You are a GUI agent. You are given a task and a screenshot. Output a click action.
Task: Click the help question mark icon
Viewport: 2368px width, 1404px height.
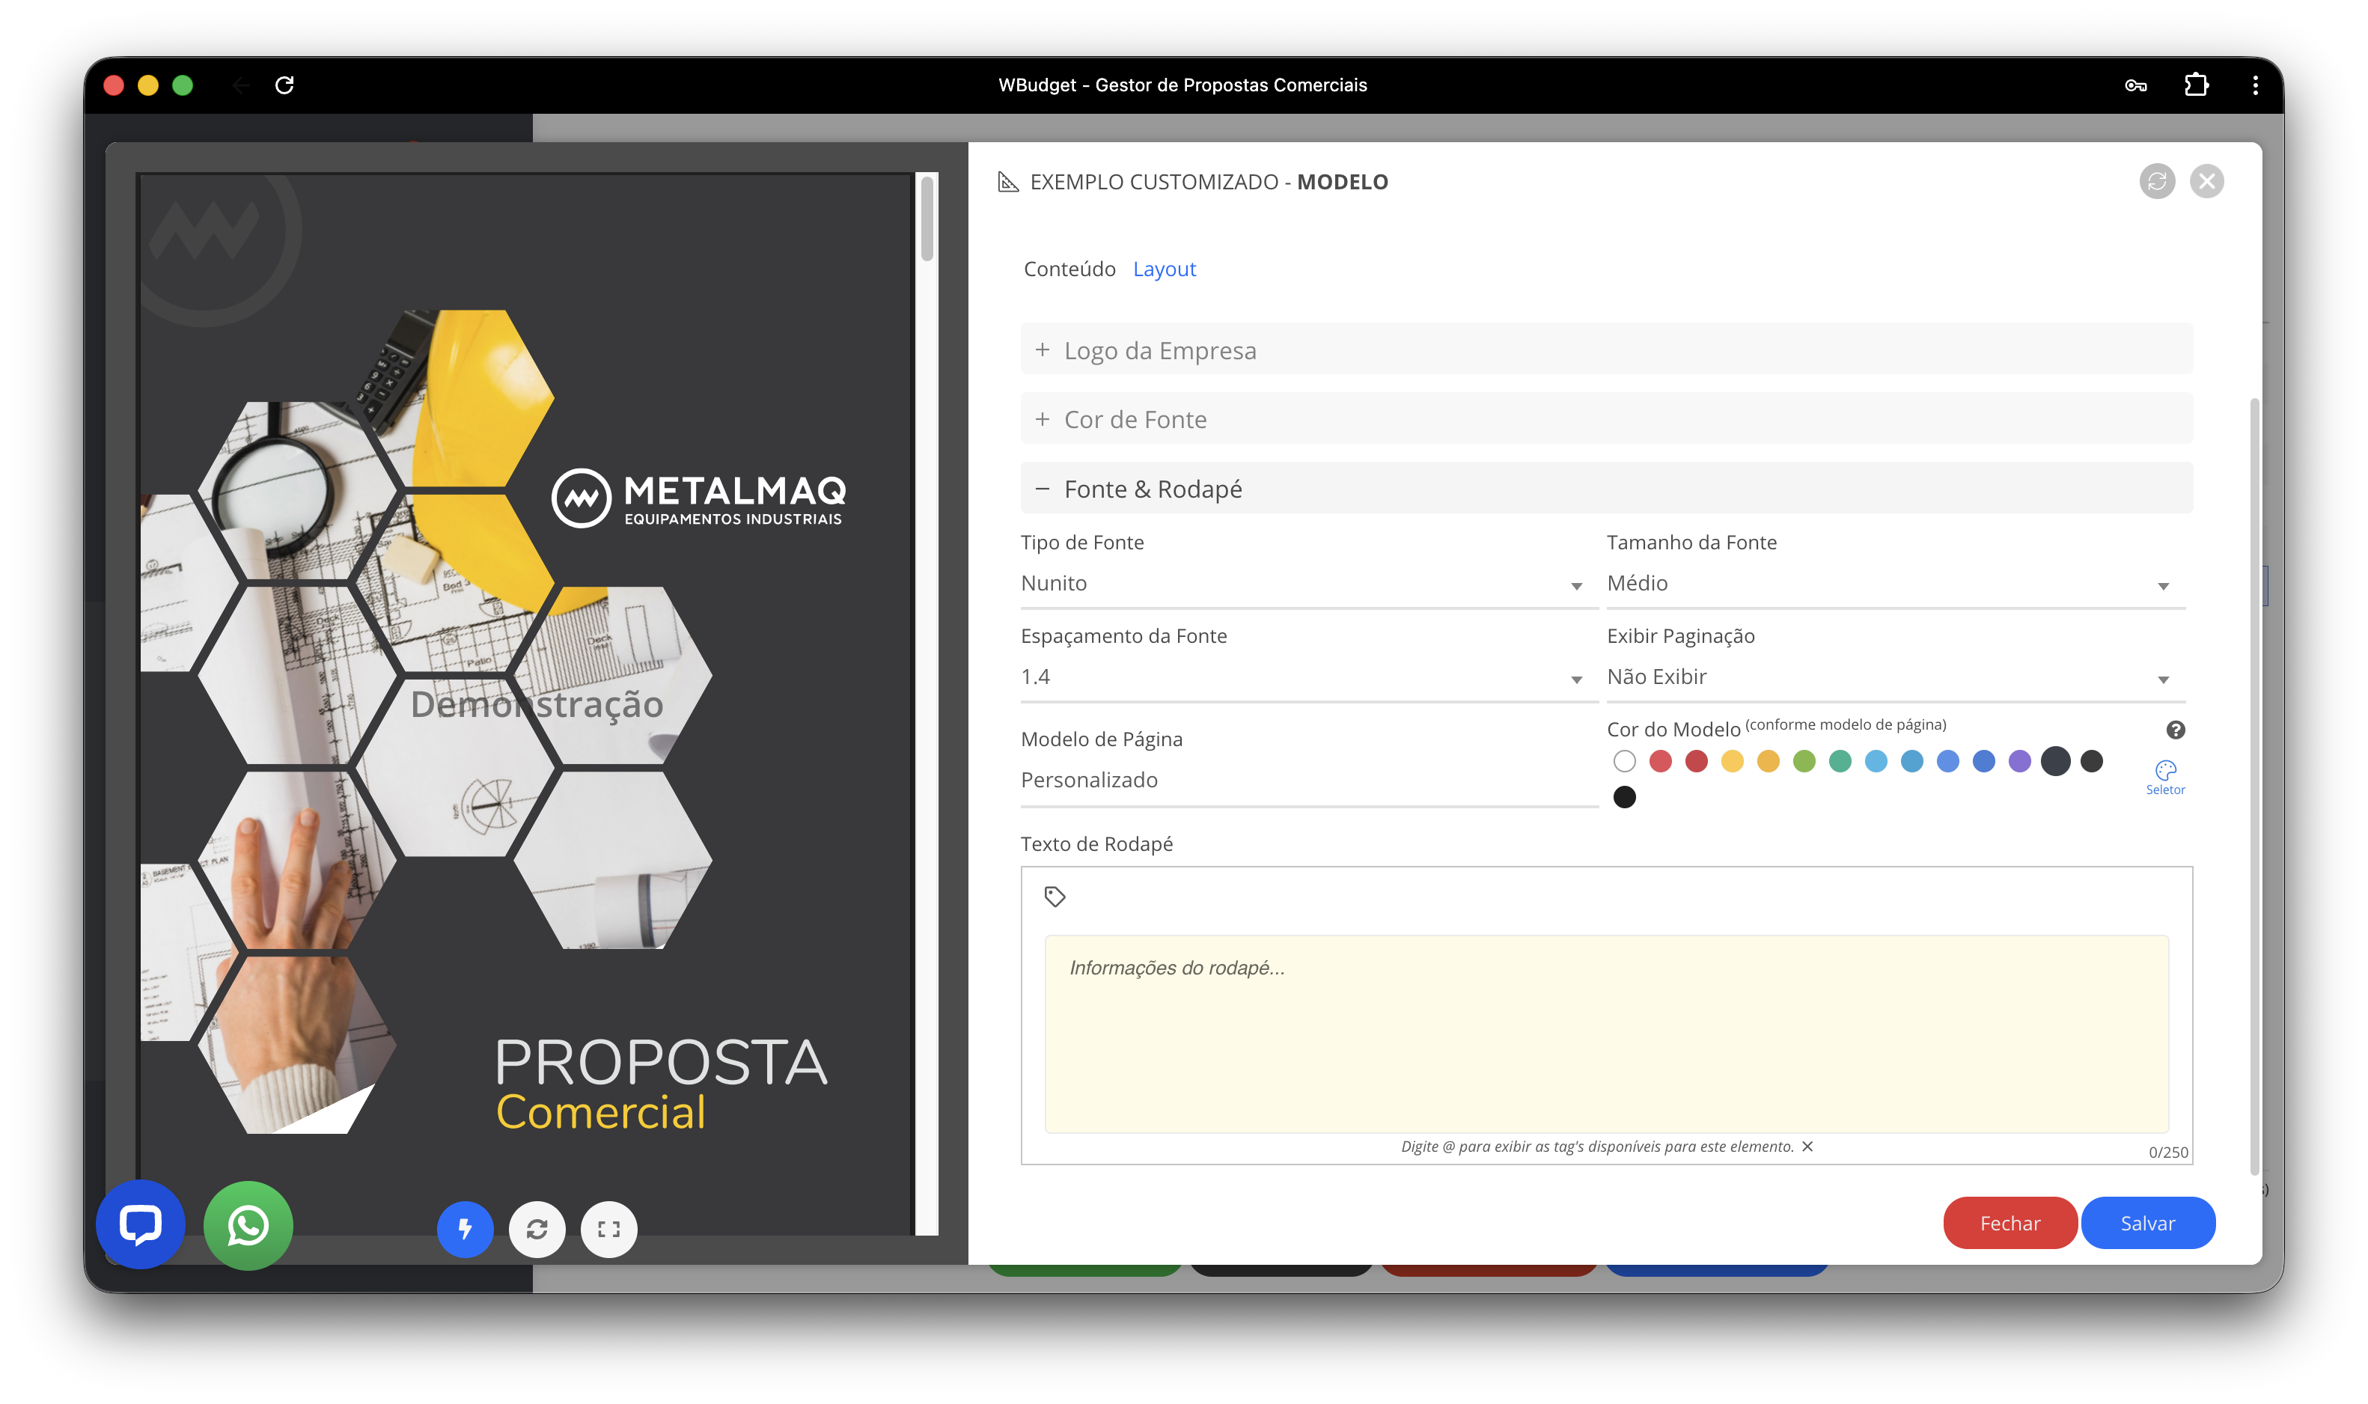tap(2175, 730)
